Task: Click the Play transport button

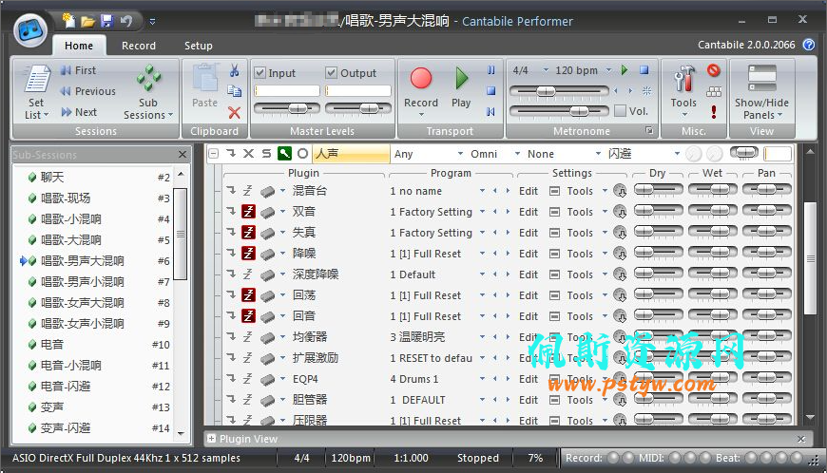Action: pos(461,88)
